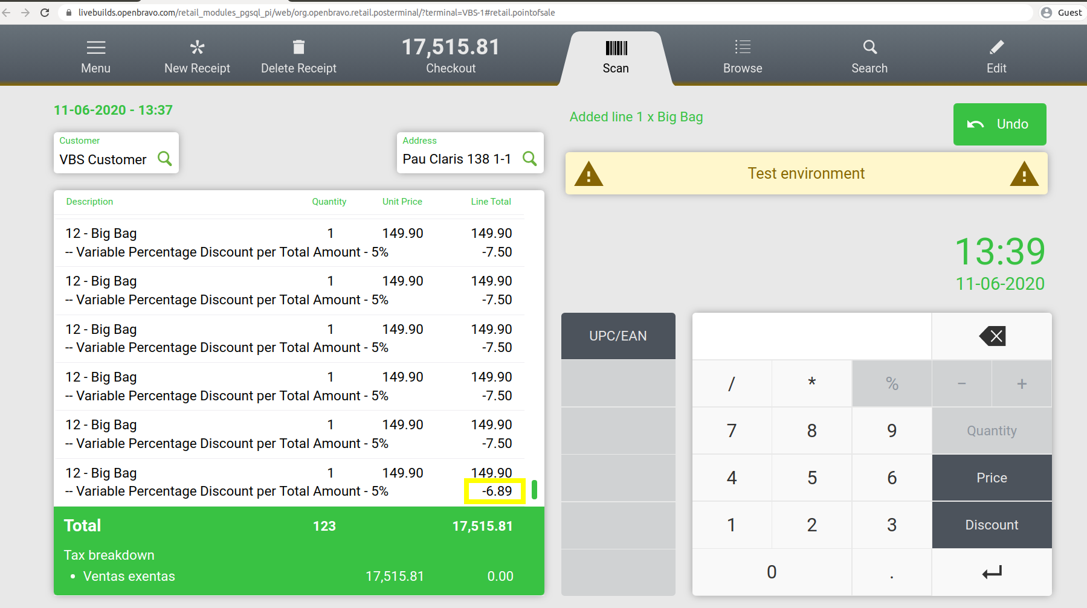Image resolution: width=1087 pixels, height=608 pixels.
Task: Click Delete Receipt trash icon
Action: [x=298, y=47]
